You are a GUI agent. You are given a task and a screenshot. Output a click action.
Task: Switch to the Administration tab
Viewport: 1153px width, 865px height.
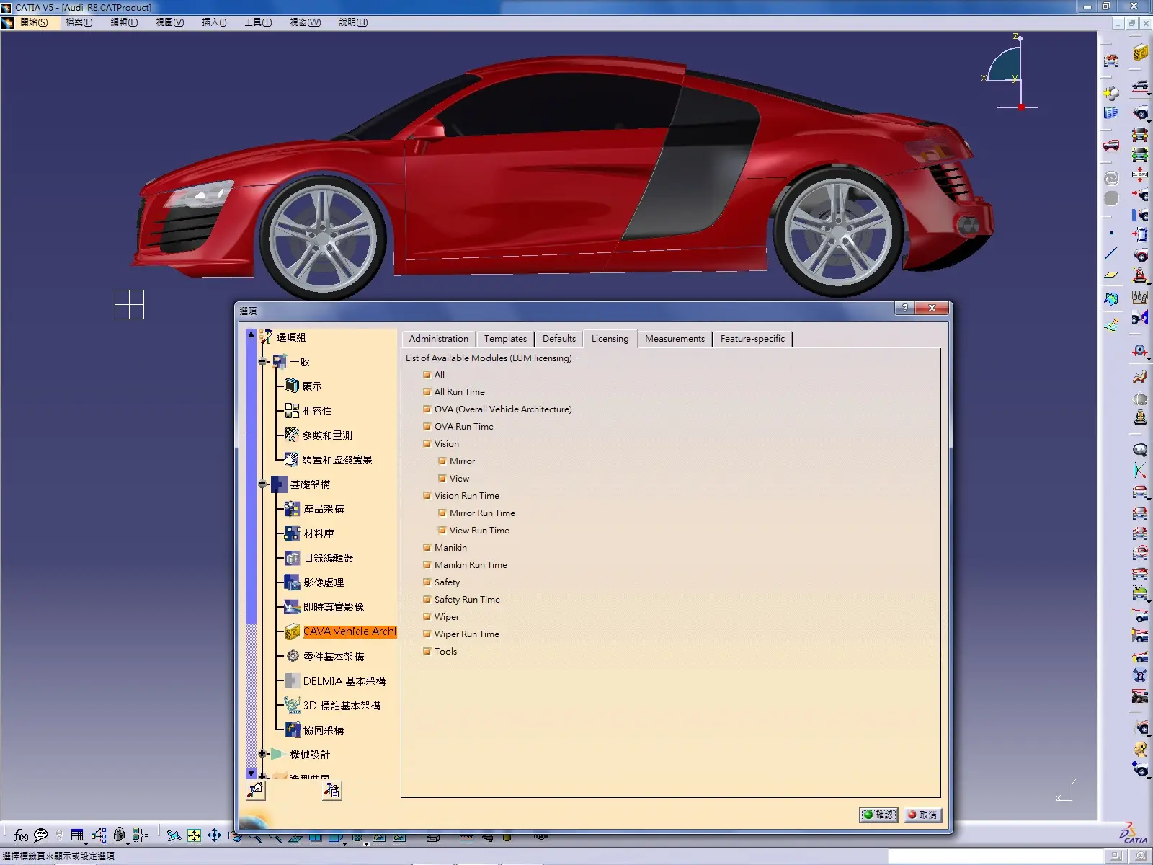(x=438, y=339)
